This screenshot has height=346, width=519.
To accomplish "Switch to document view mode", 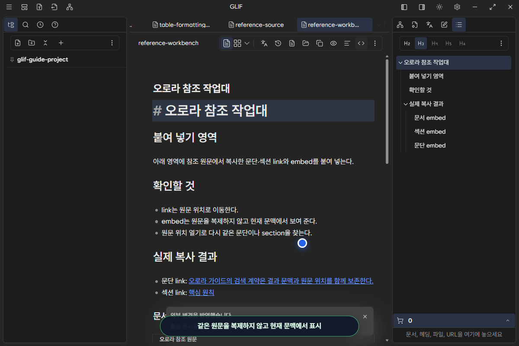I will pos(227,43).
